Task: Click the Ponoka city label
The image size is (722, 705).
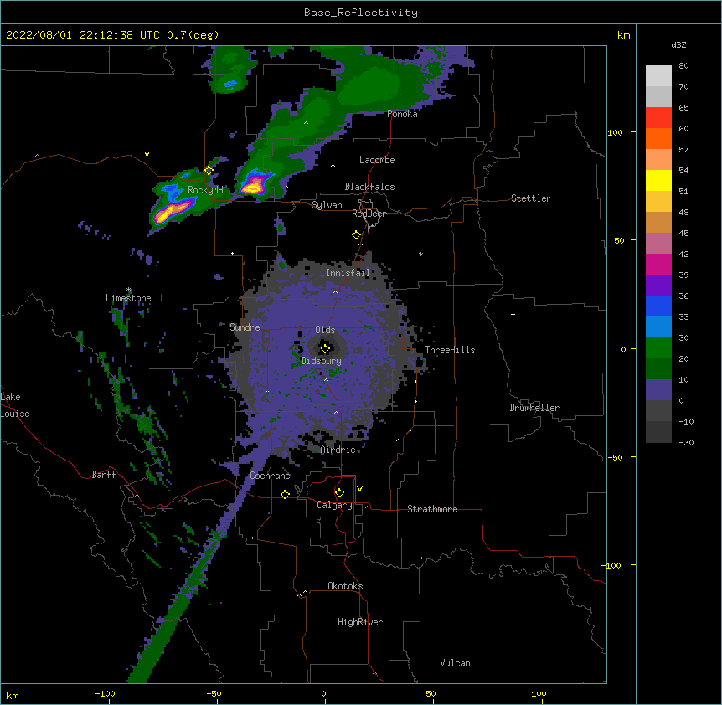Action: click(402, 114)
